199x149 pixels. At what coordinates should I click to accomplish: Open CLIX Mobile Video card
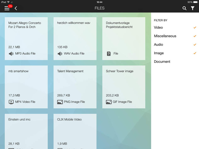[75, 131]
